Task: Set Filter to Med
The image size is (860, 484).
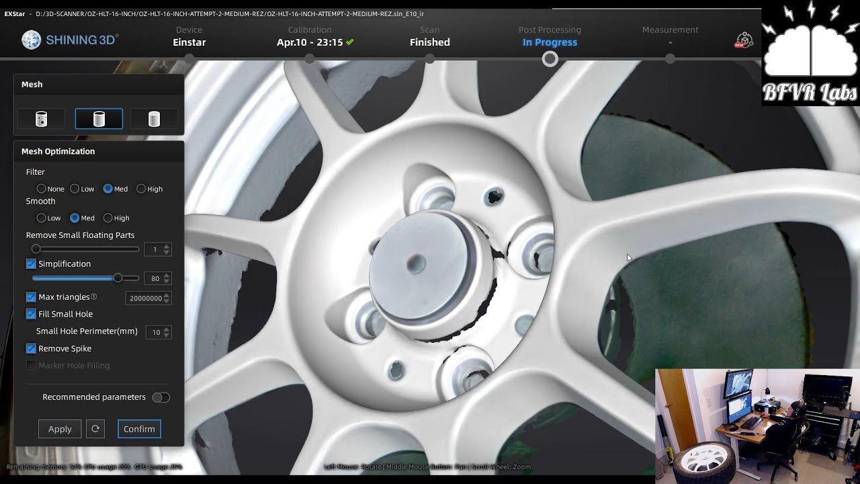Action: click(x=107, y=189)
